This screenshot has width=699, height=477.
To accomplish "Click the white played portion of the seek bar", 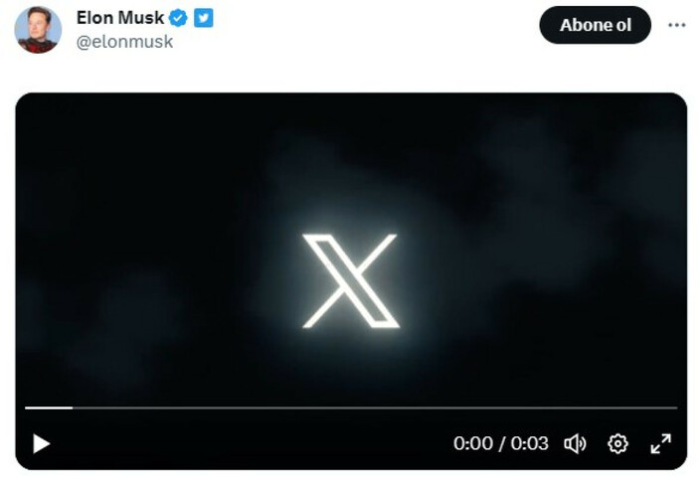I will 49,407.
